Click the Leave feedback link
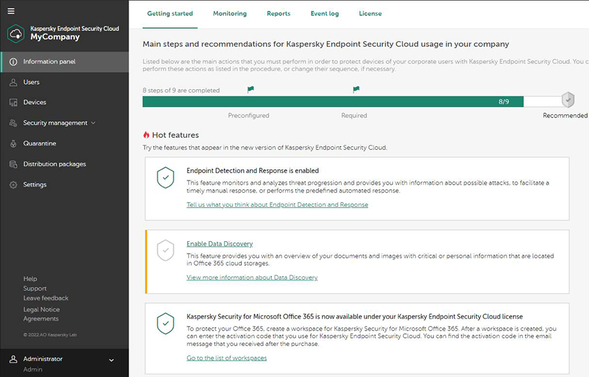 click(46, 299)
